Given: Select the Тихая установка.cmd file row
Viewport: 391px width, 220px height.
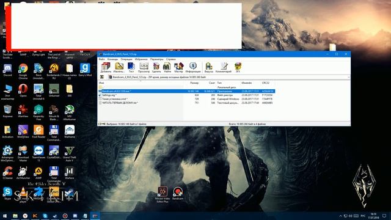Looking at the screenshot, I should [x=186, y=99].
